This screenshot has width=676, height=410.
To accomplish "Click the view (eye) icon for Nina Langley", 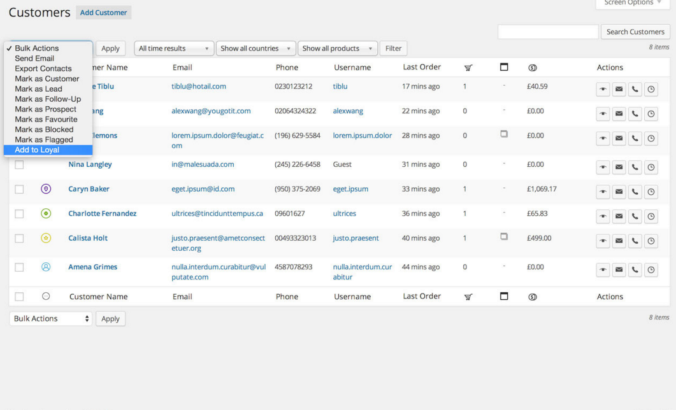I will coord(603,167).
